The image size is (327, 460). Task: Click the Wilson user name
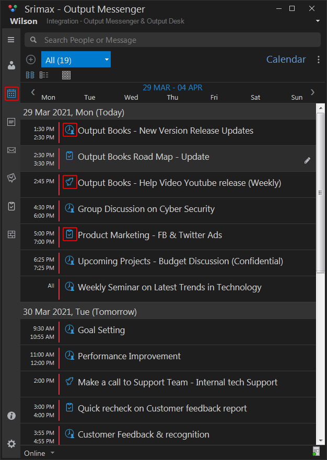24,21
